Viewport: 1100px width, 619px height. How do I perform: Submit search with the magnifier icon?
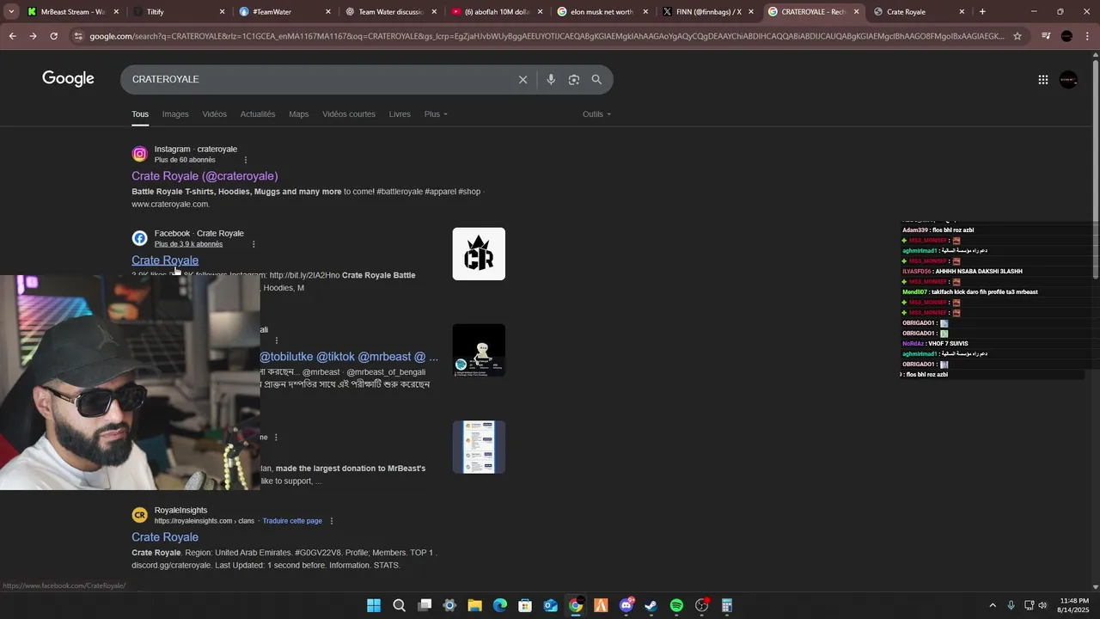coord(596,79)
